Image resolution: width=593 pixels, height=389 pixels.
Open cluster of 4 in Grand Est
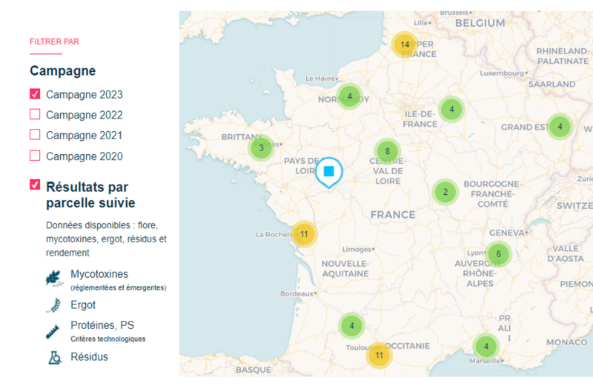[x=560, y=127]
